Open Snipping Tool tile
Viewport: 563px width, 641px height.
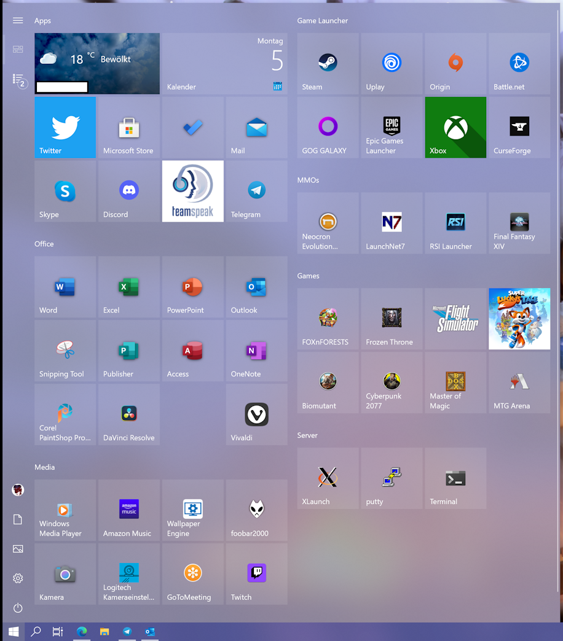pyautogui.click(x=65, y=351)
